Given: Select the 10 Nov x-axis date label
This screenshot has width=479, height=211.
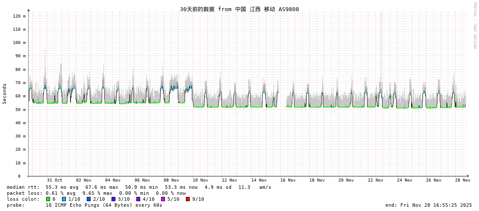Looking at the screenshot, I should point(200,180).
